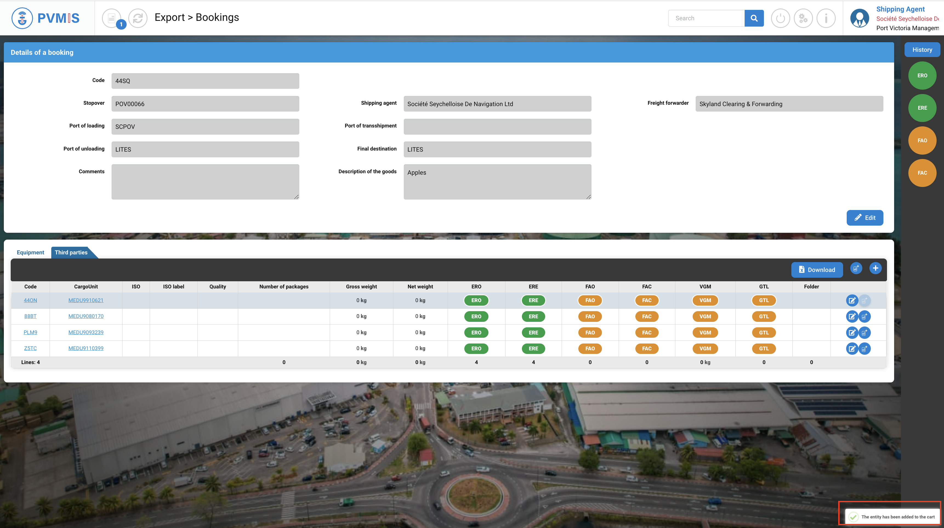Open the cart icon with badge 1
Viewport: 944px width, 528px height.
tap(112, 18)
